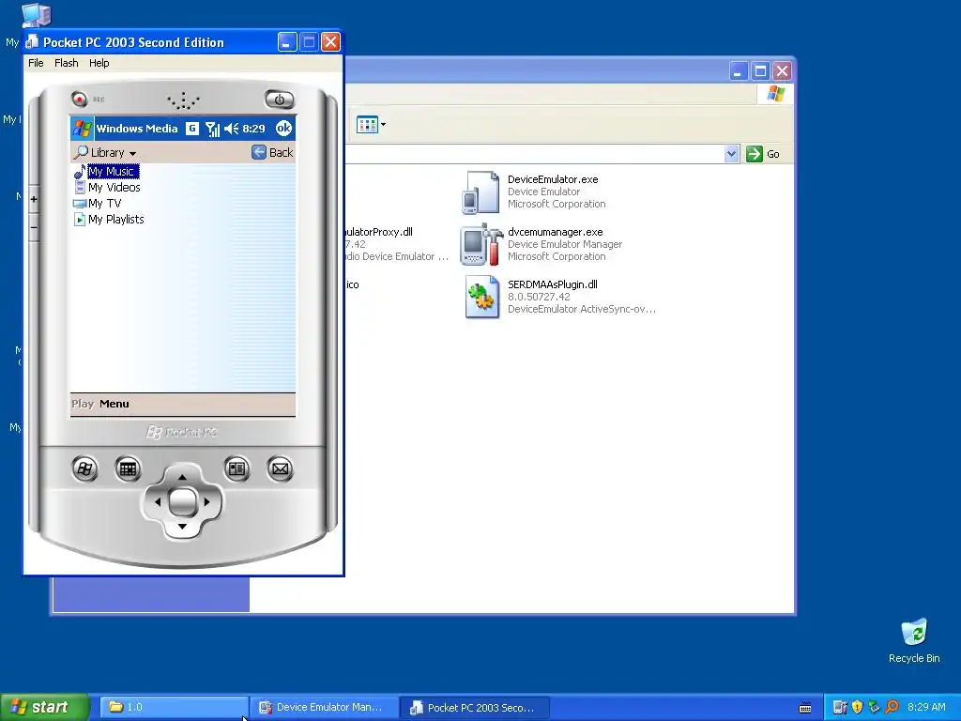Open the File menu in emulator

[36, 63]
